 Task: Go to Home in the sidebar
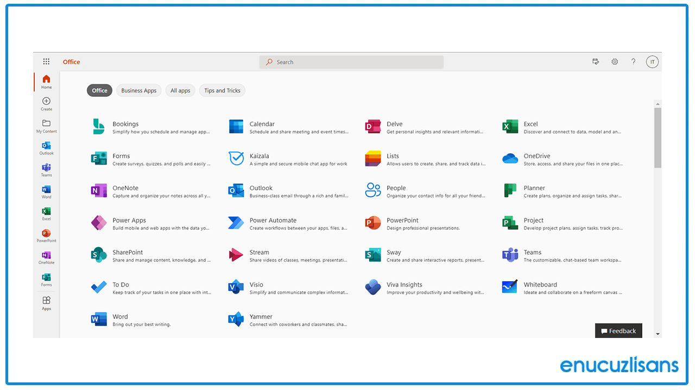(x=47, y=82)
